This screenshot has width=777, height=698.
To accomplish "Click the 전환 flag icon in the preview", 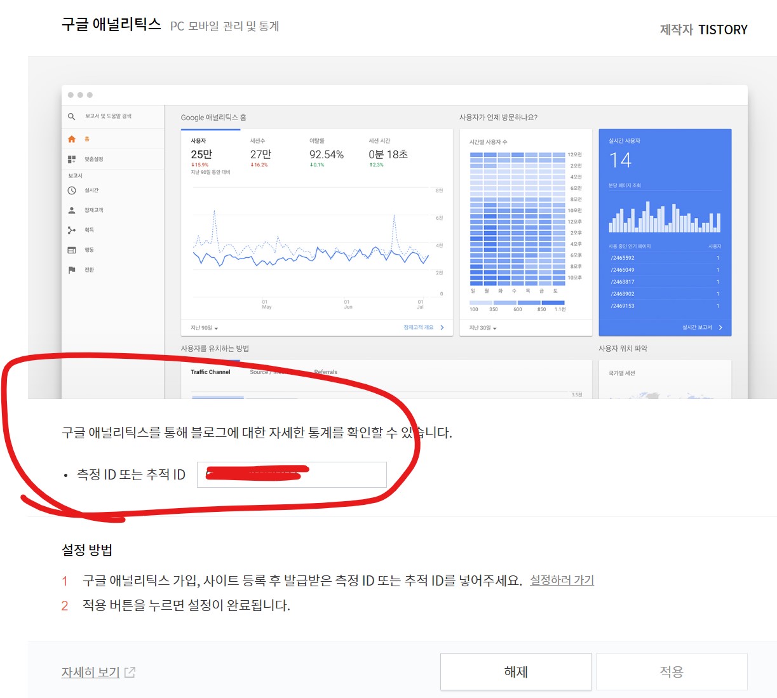I will (72, 270).
